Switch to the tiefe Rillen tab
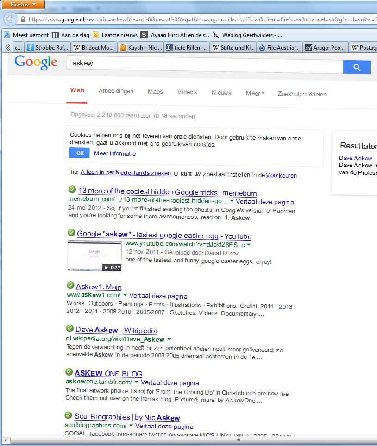The image size is (377, 446). tap(187, 47)
